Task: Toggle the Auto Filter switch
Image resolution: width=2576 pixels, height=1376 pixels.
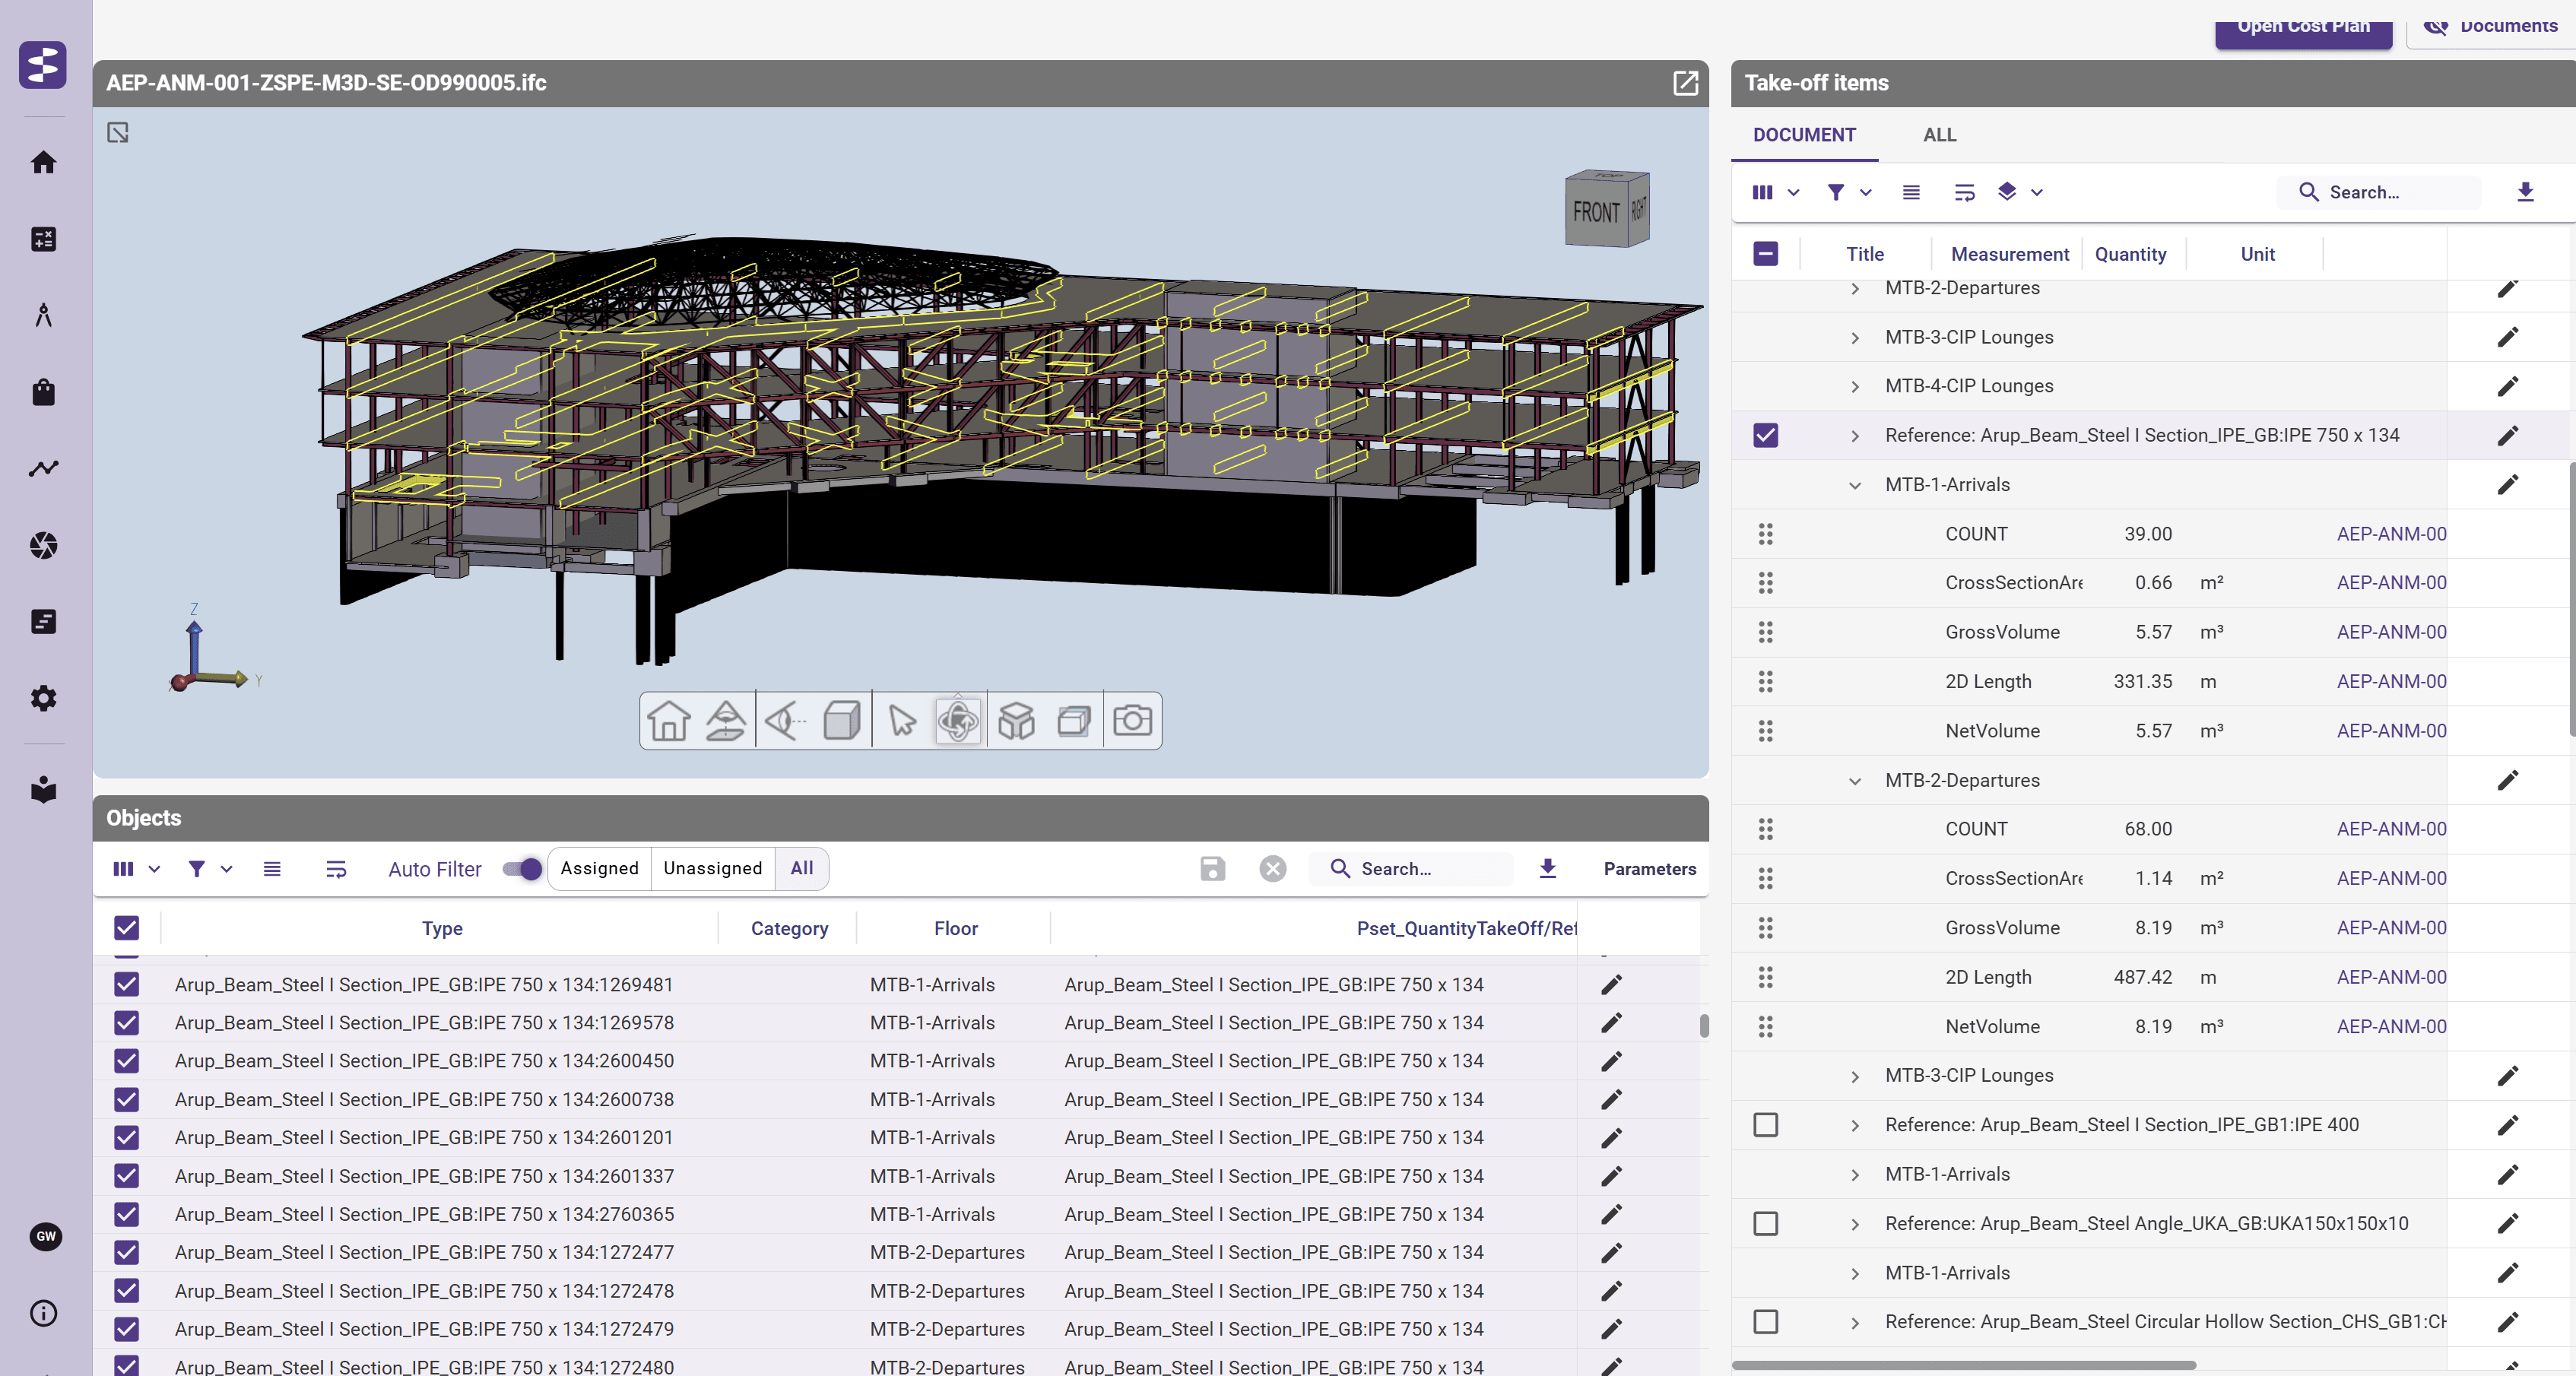Action: (x=522, y=869)
